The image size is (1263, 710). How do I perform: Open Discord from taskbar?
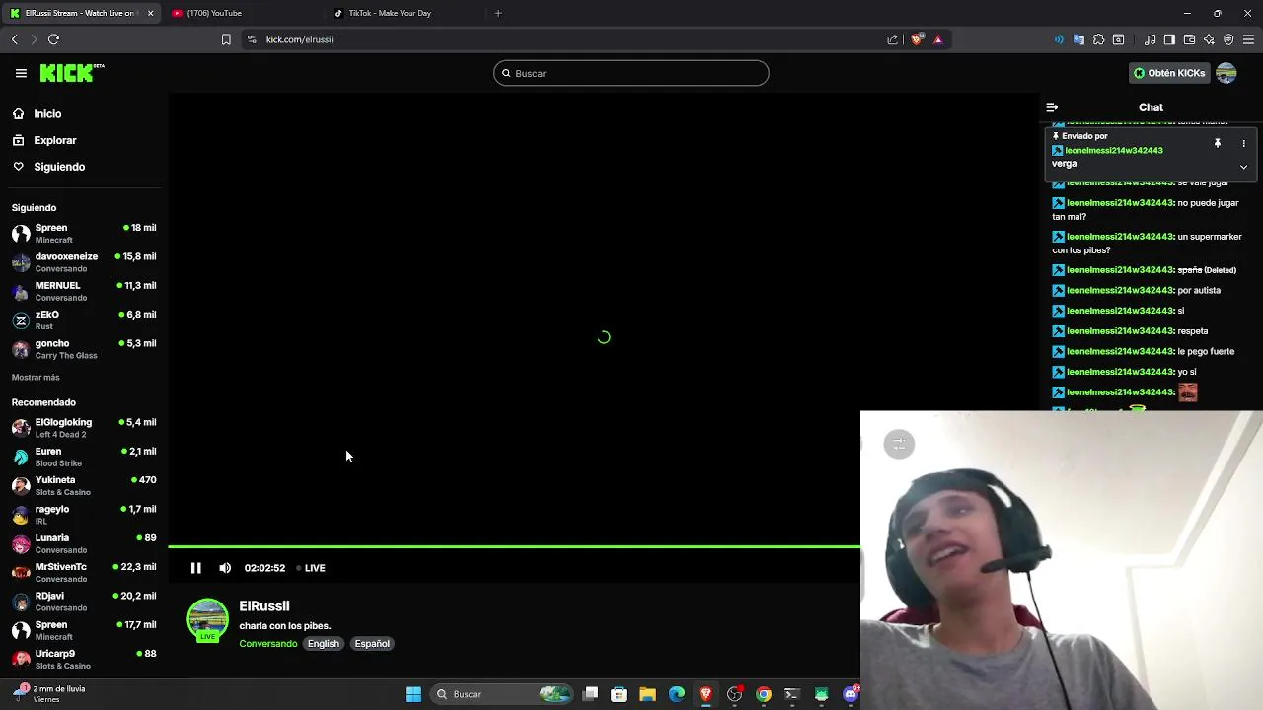point(851,694)
